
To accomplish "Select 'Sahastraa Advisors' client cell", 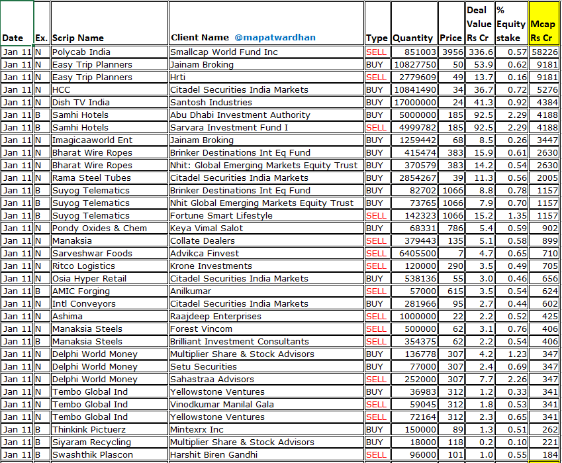I will click(x=266, y=379).
